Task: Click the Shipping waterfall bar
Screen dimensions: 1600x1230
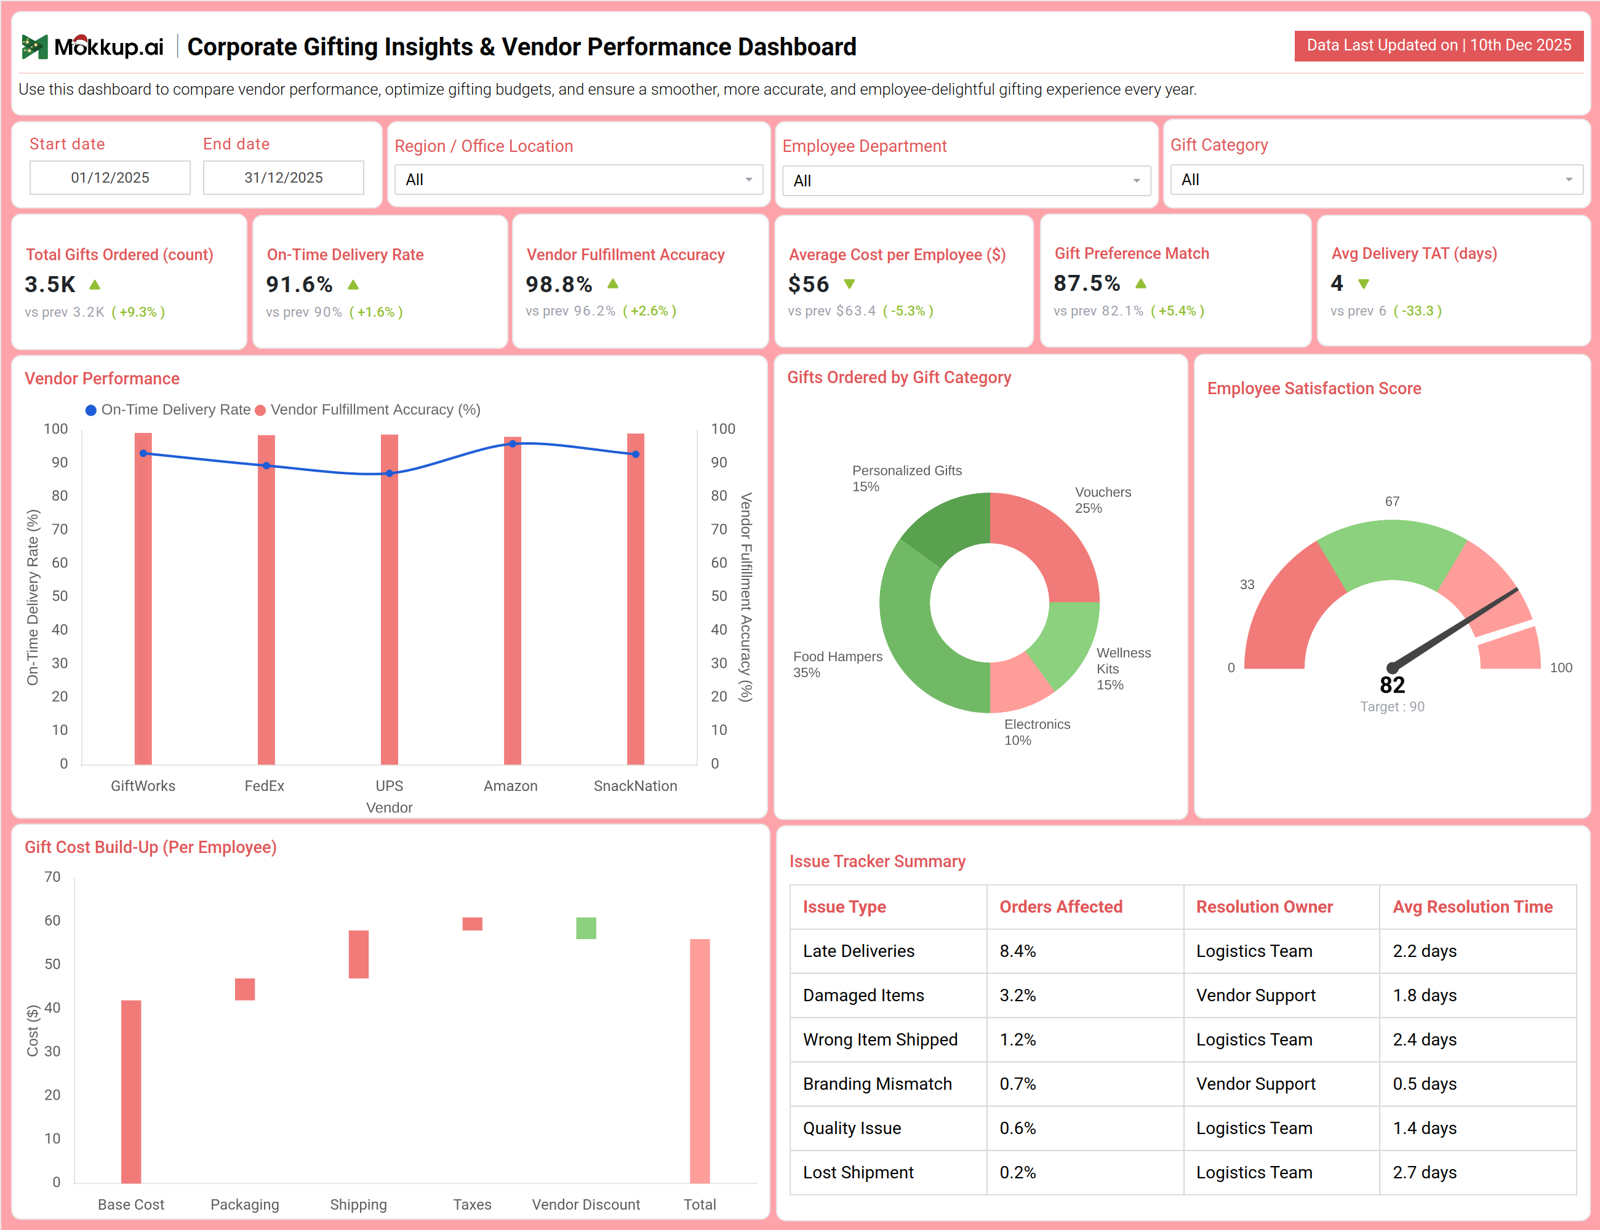Action: coord(358,954)
